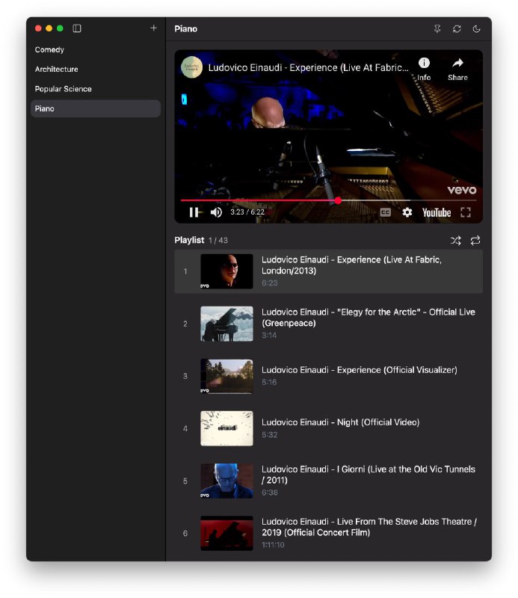The height and width of the screenshot is (598, 518).
Task: Mute the video volume
Action: tap(216, 212)
